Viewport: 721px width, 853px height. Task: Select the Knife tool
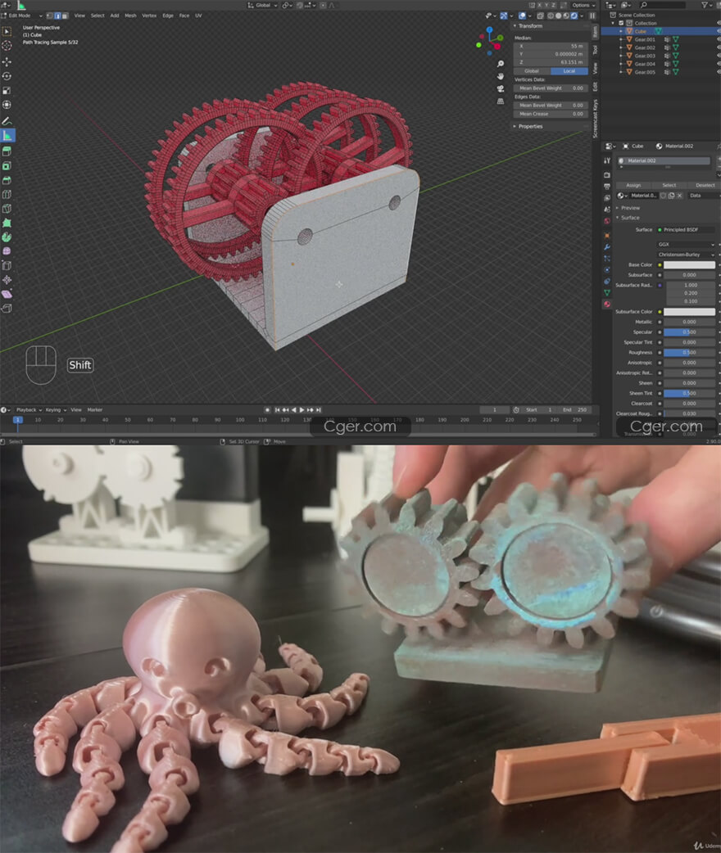click(x=7, y=209)
